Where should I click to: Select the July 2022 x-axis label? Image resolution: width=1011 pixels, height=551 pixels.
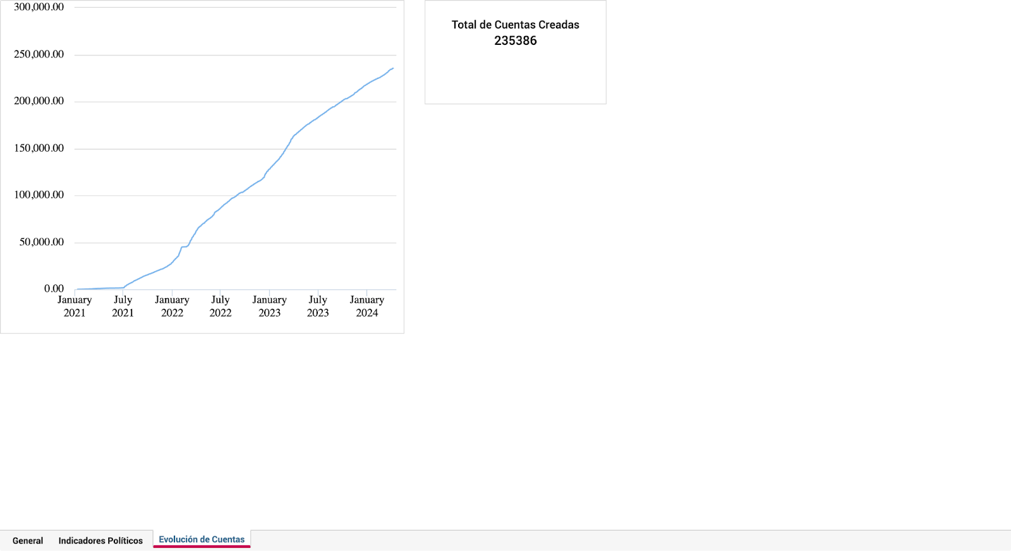[x=221, y=306]
